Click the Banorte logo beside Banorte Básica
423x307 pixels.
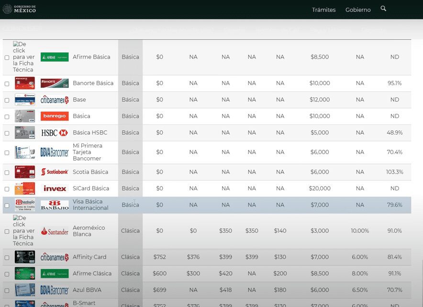(55, 83)
